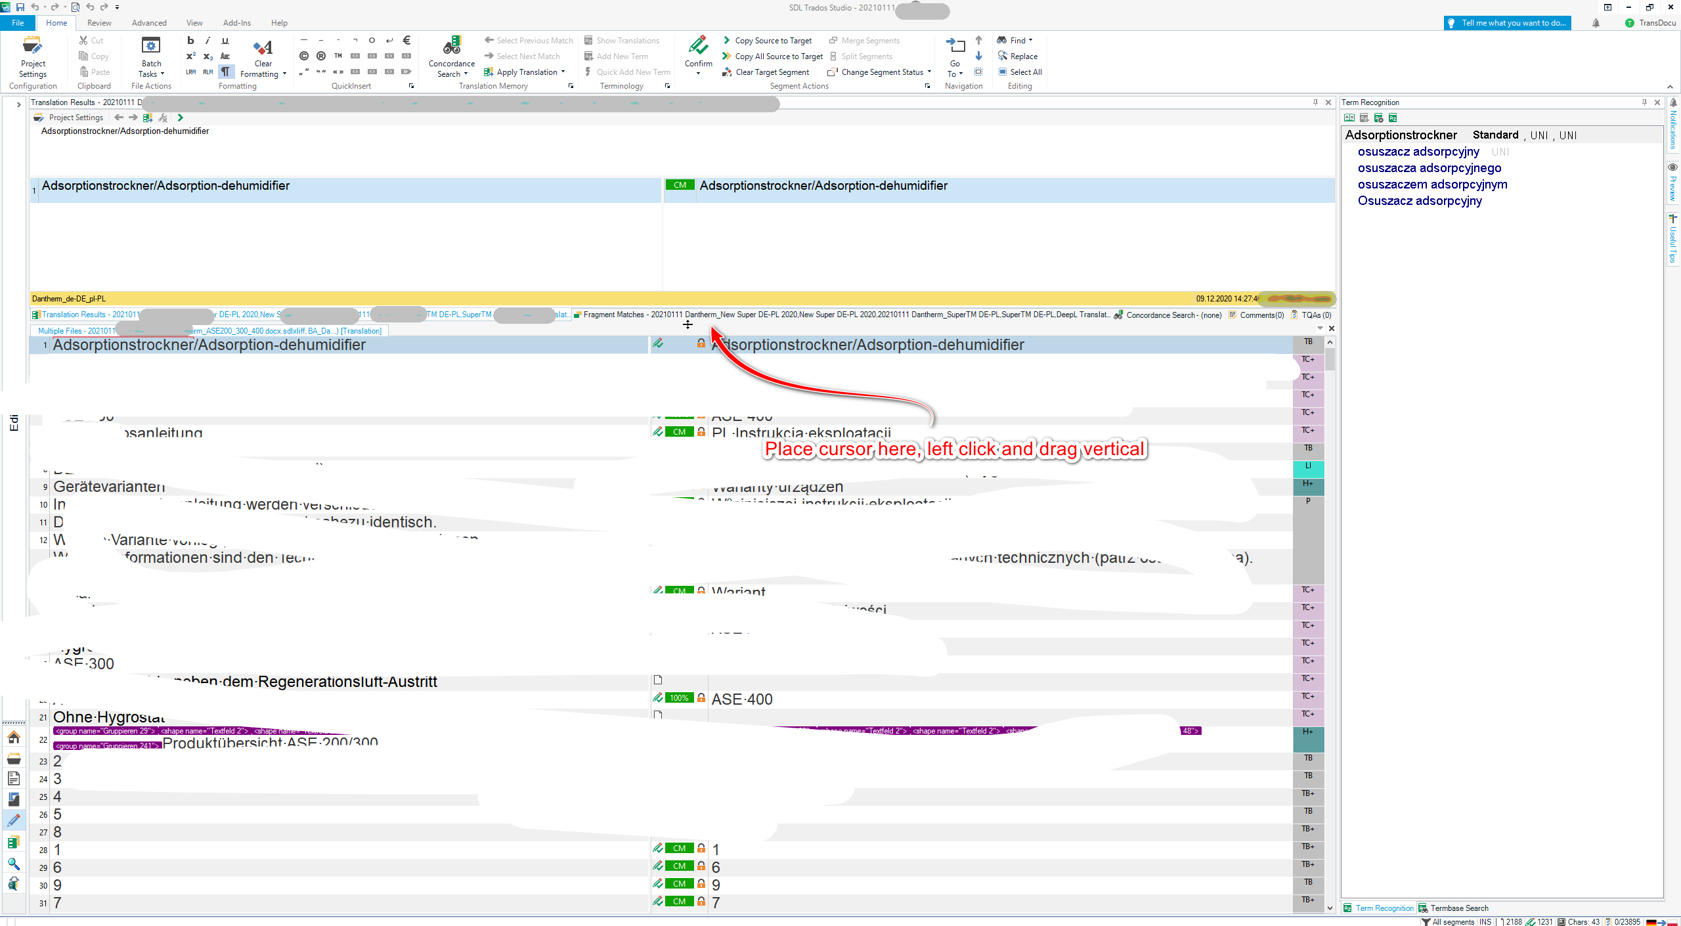This screenshot has height=926, width=1681.
Task: Open the Welcome home view icon
Action: [14, 738]
